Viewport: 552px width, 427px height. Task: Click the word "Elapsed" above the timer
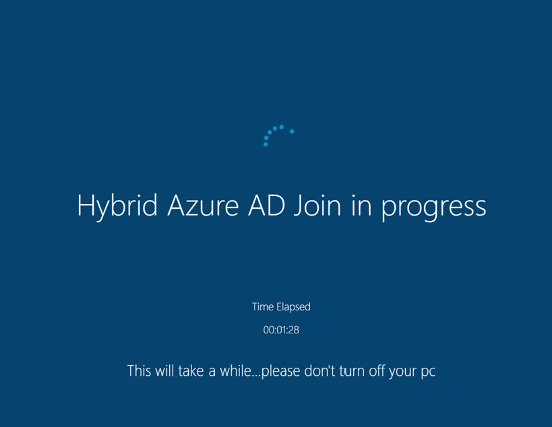pyautogui.click(x=293, y=307)
